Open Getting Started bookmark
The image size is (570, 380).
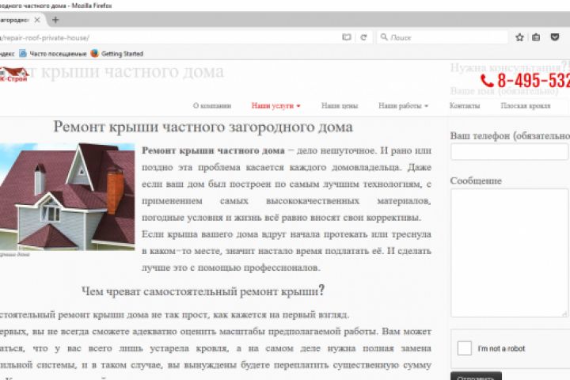[116, 54]
